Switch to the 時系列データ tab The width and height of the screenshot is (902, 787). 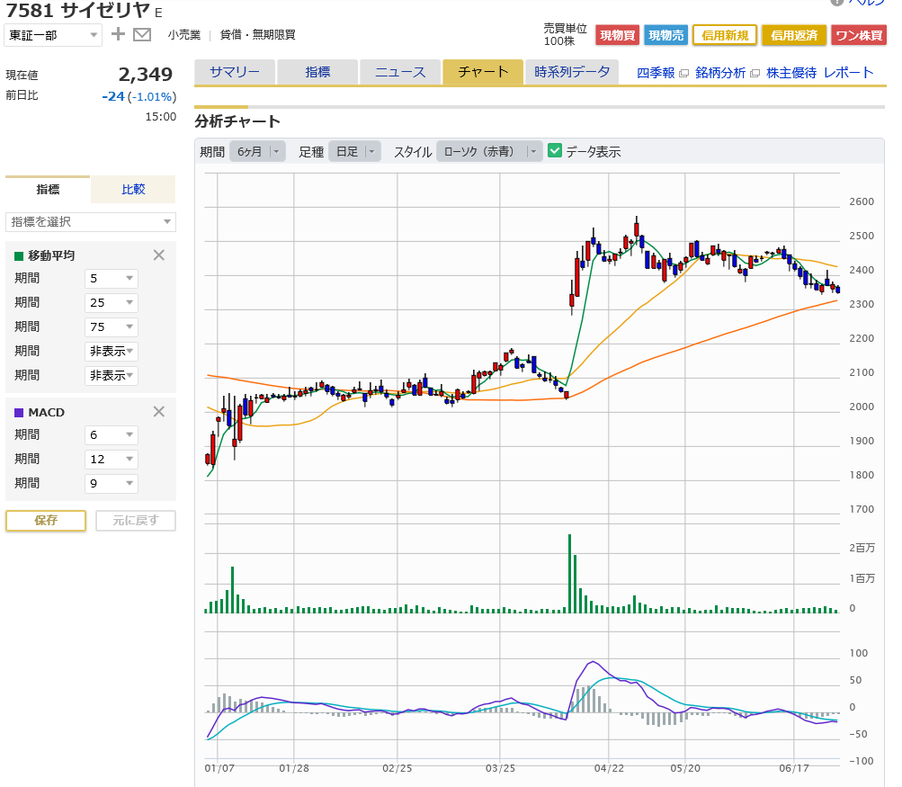click(572, 72)
